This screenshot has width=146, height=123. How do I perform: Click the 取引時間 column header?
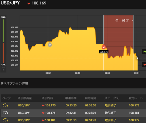point(71,98)
